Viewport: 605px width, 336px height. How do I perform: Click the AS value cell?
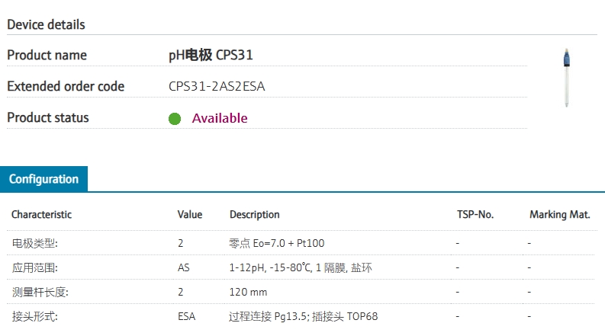coord(183,267)
